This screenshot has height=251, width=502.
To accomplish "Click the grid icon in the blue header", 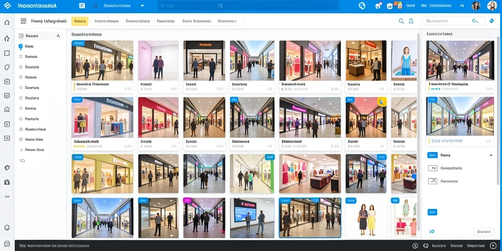I will point(82,6).
